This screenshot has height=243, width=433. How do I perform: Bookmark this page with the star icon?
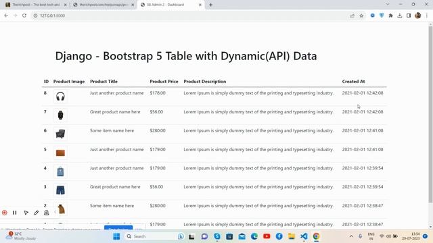[x=361, y=16]
